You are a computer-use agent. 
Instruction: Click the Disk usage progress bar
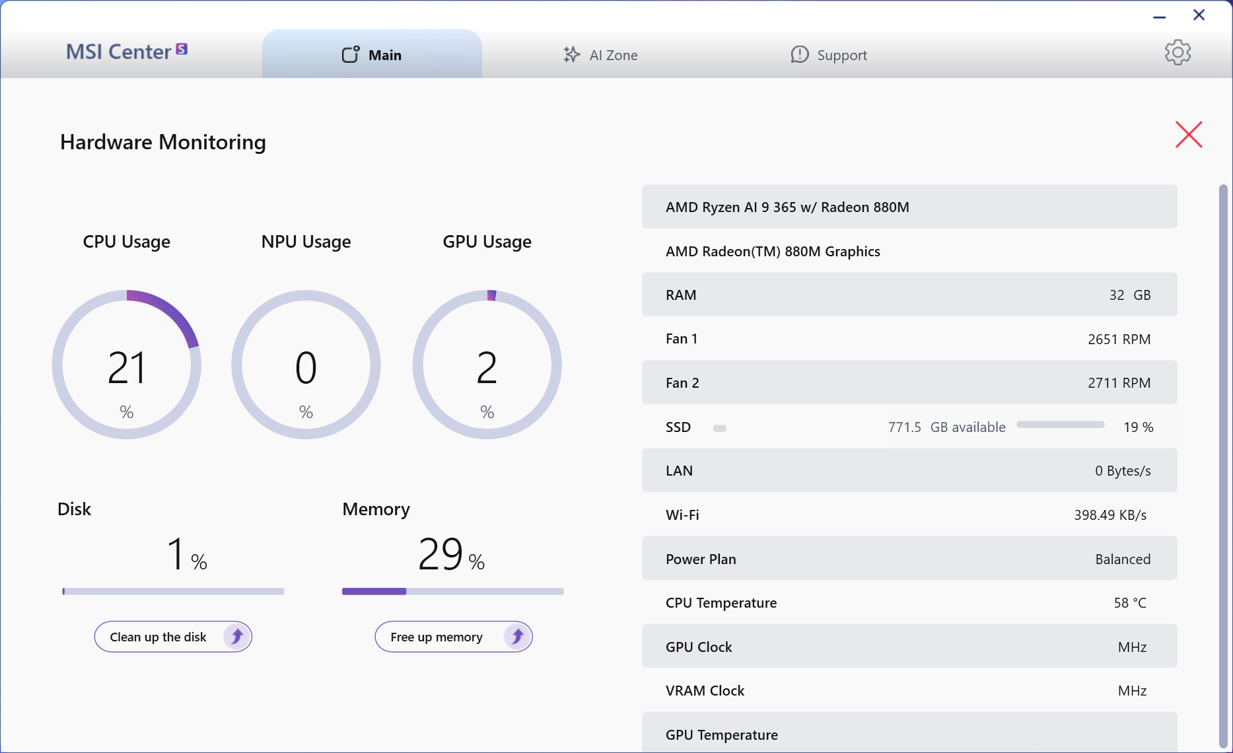173,592
